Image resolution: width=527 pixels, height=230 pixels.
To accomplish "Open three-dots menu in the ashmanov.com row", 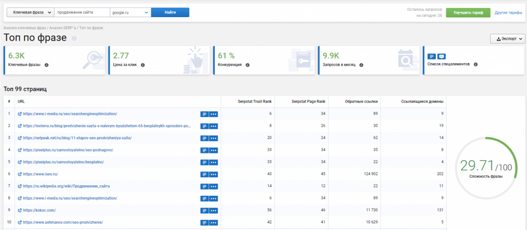I will [x=213, y=223].
